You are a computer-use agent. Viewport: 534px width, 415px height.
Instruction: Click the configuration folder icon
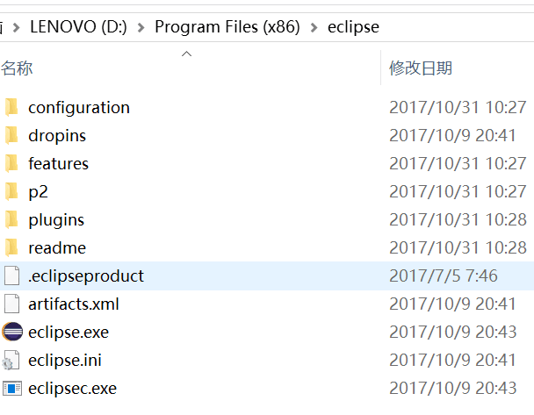(11, 108)
